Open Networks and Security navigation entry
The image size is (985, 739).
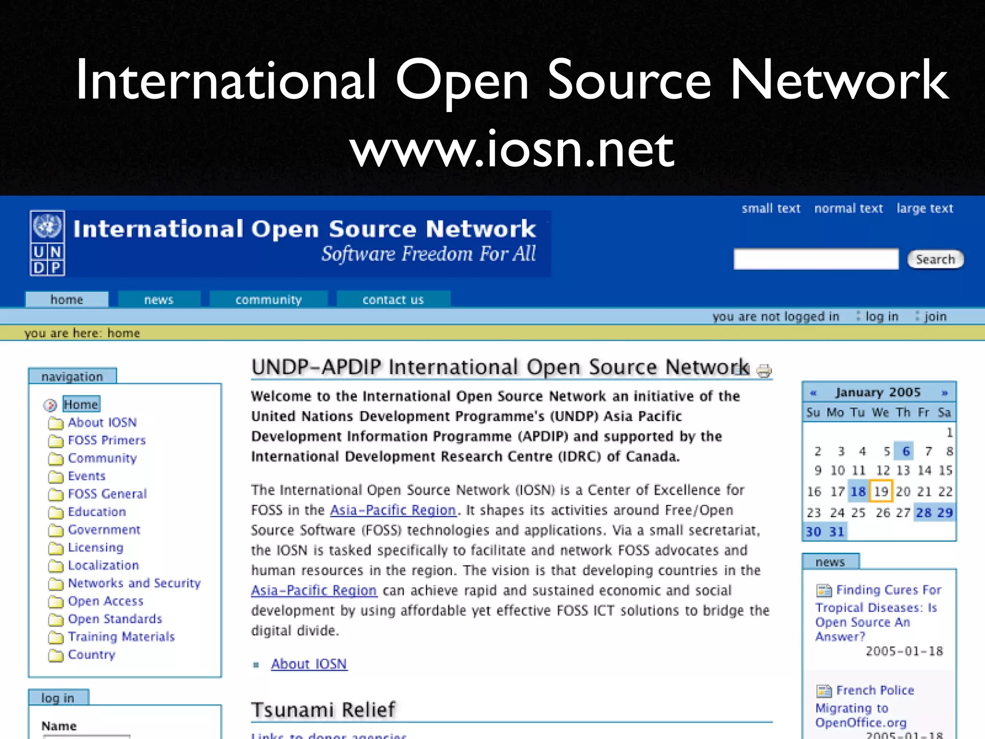tap(134, 583)
